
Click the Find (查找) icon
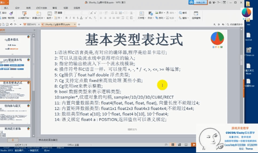pyautogui.click(x=183, y=13)
